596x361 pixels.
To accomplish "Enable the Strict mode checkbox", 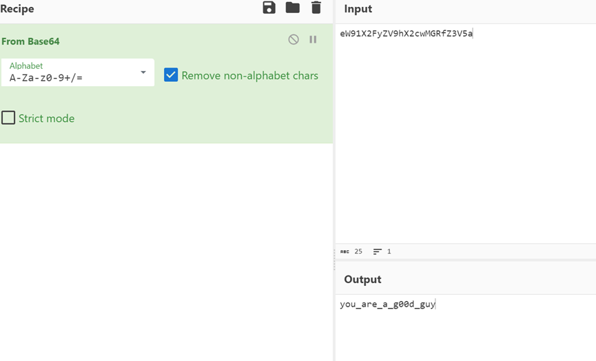I will point(8,118).
